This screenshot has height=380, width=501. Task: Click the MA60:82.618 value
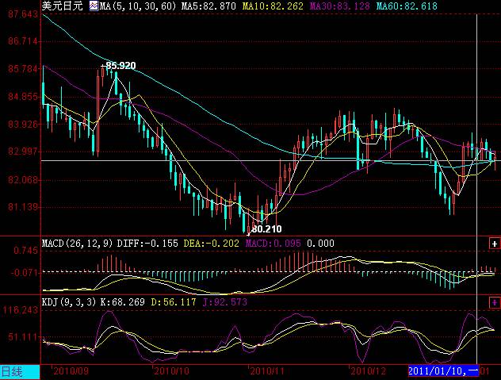coord(407,6)
